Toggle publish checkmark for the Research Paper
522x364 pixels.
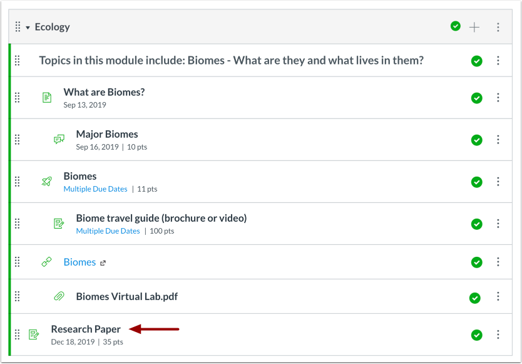tap(477, 335)
